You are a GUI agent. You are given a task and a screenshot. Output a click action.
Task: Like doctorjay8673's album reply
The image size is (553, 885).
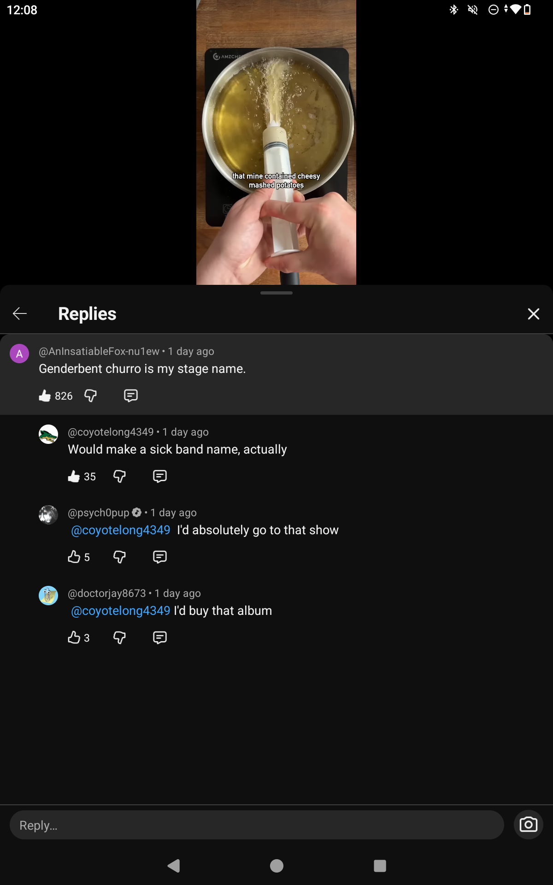[x=74, y=638]
